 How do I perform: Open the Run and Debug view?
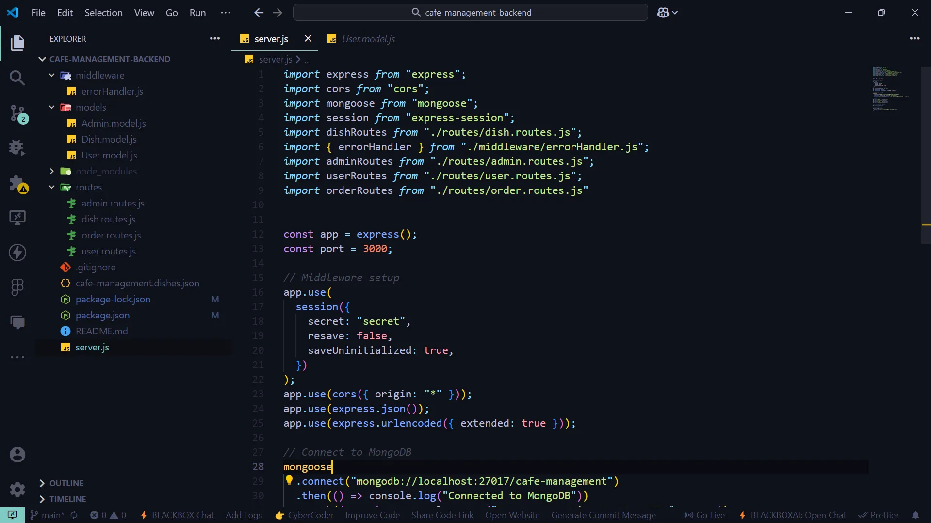(x=17, y=148)
